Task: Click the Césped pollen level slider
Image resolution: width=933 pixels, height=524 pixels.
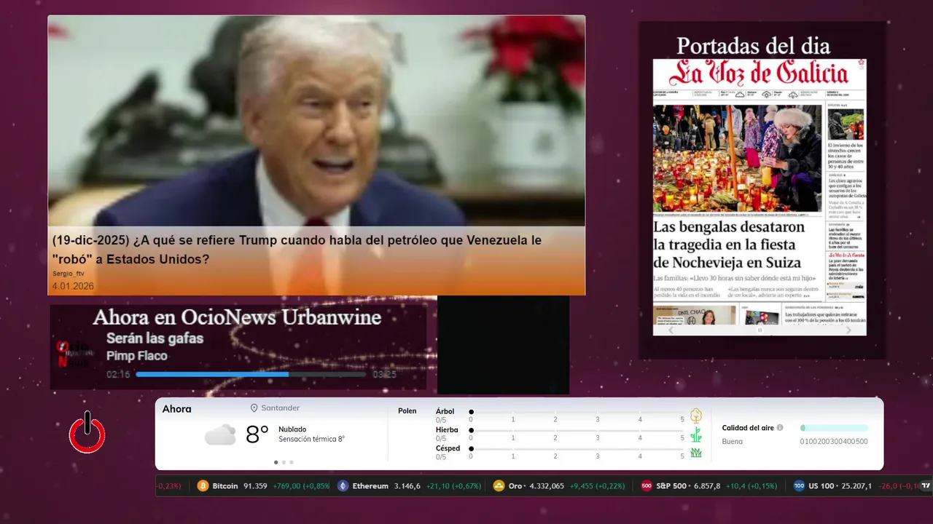Action: click(577, 448)
